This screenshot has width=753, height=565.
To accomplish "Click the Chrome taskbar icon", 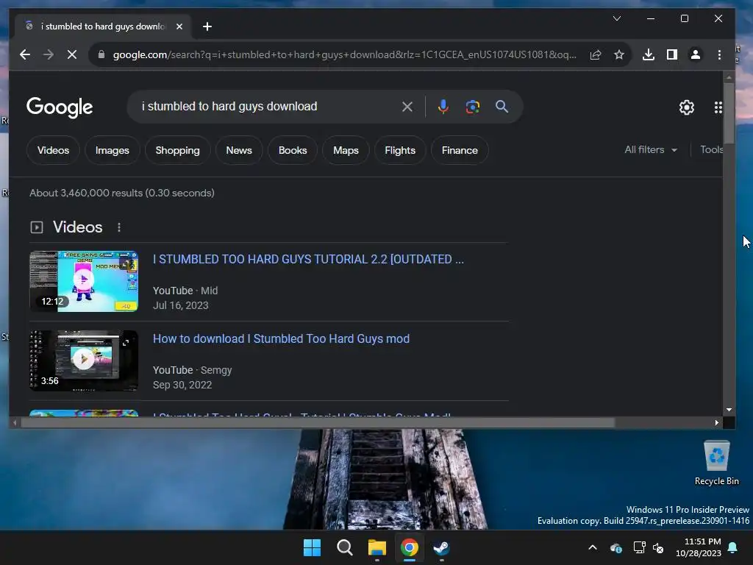I will coord(410,547).
